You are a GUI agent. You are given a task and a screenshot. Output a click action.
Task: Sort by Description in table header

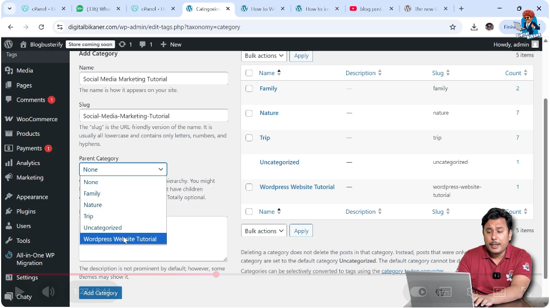(363, 73)
